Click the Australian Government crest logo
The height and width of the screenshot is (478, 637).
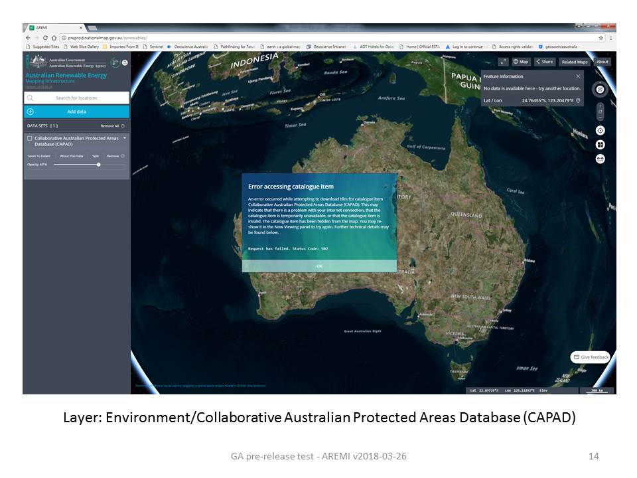[x=38, y=62]
